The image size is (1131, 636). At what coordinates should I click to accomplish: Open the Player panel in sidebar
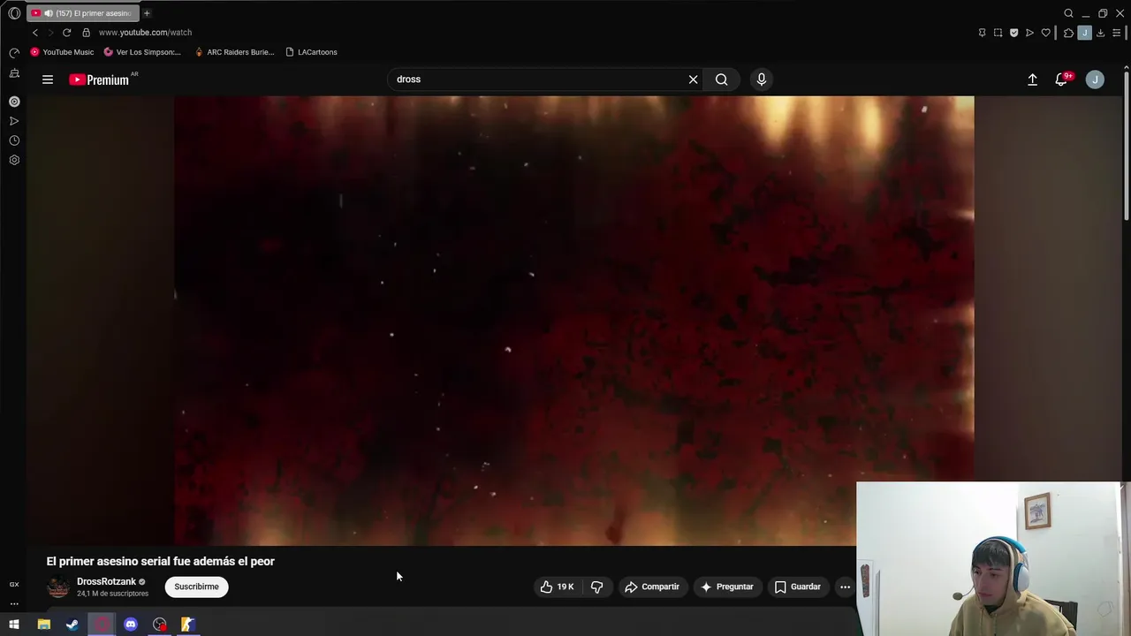pyautogui.click(x=14, y=102)
